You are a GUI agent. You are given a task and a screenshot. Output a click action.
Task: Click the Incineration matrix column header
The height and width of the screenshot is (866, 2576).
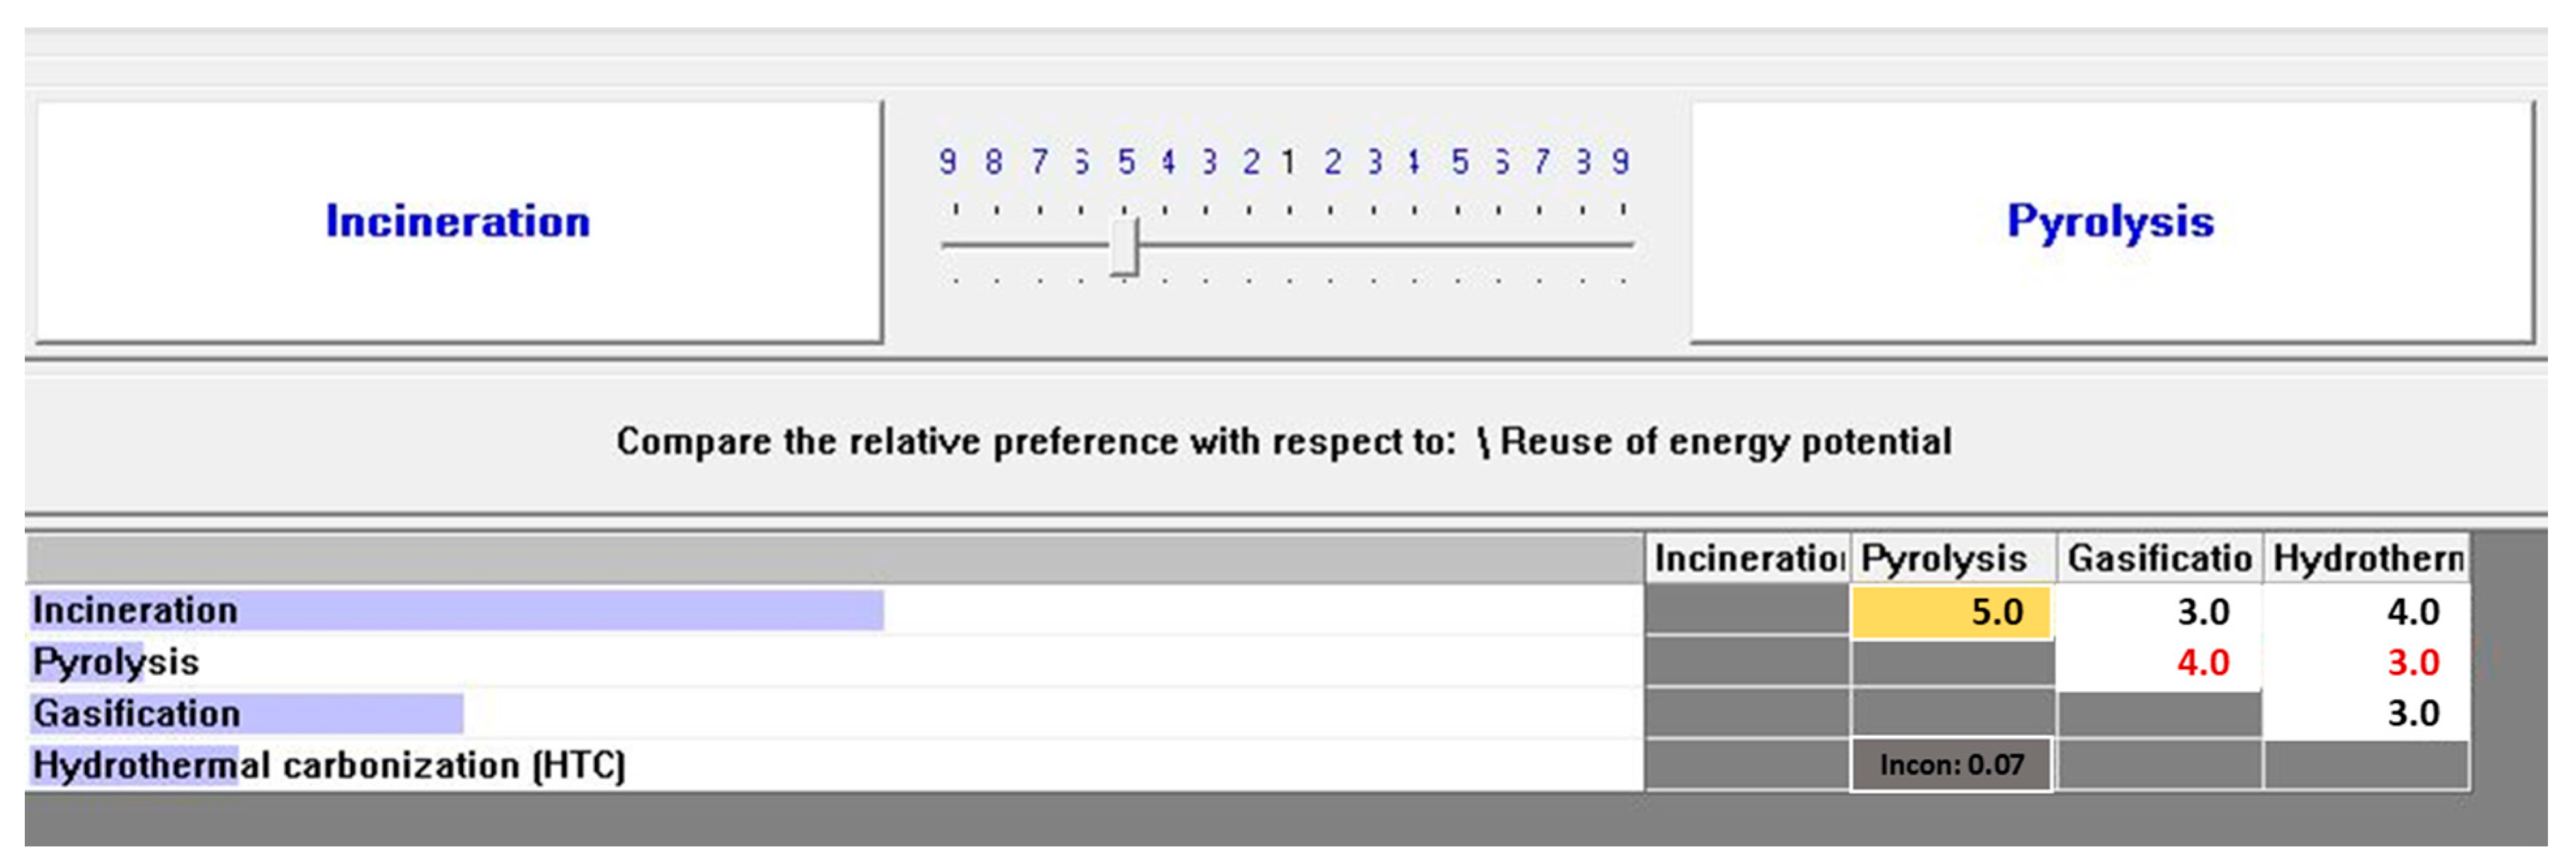click(1747, 558)
